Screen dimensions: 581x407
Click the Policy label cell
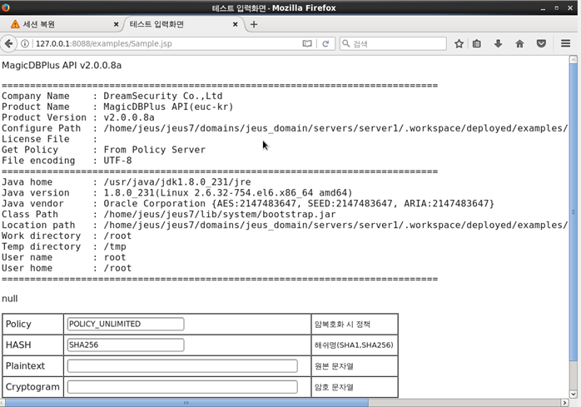click(x=33, y=325)
